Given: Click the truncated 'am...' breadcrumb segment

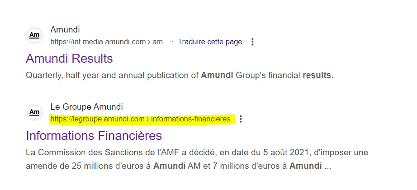Looking at the screenshot, I should pos(161,42).
